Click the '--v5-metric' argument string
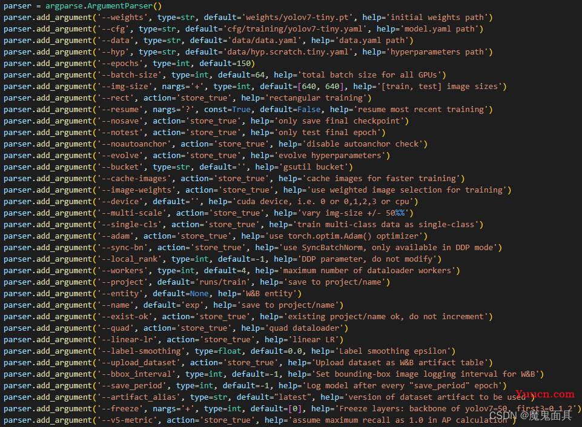 click(127, 420)
